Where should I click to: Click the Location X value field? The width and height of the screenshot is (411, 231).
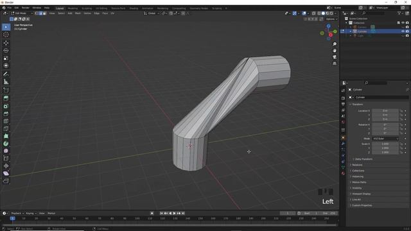tap(385, 111)
